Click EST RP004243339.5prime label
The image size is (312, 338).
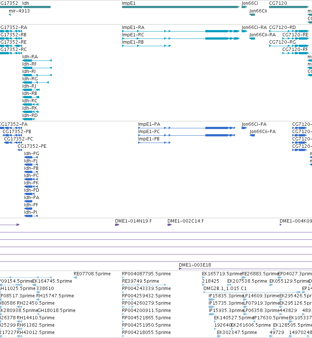tap(146, 289)
